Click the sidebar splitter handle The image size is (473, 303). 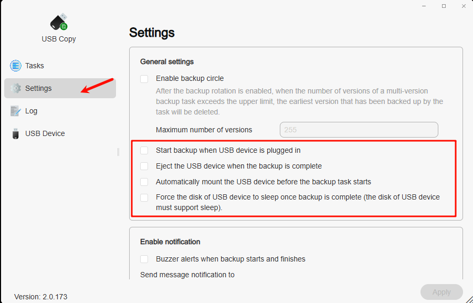click(x=118, y=152)
